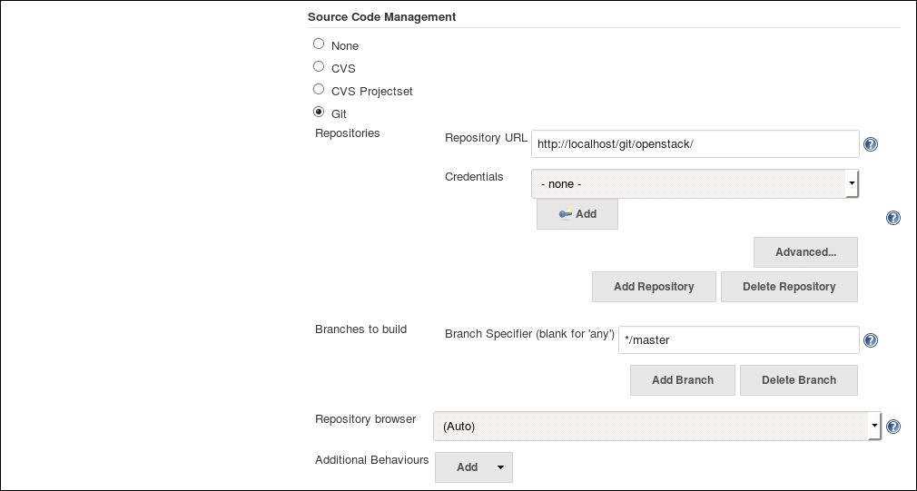
Task: Click the Add Branch button
Action: [x=683, y=380]
